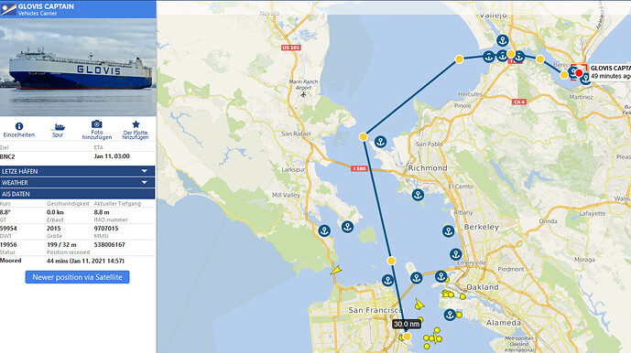
Task: Open the GLOVIS ship photo thumbnail
Action: pos(78,67)
